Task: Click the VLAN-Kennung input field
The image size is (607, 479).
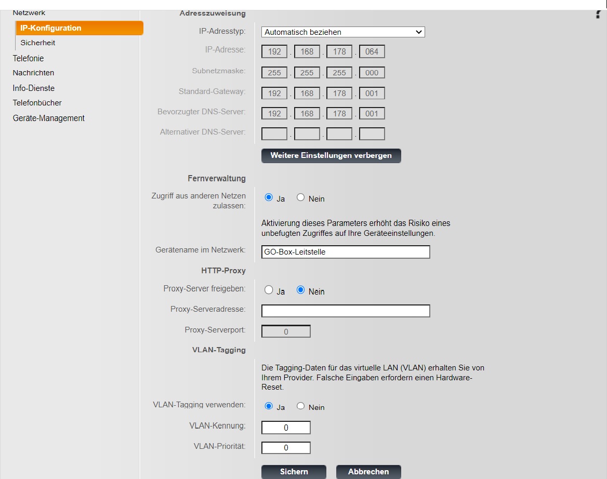Action: (286, 428)
